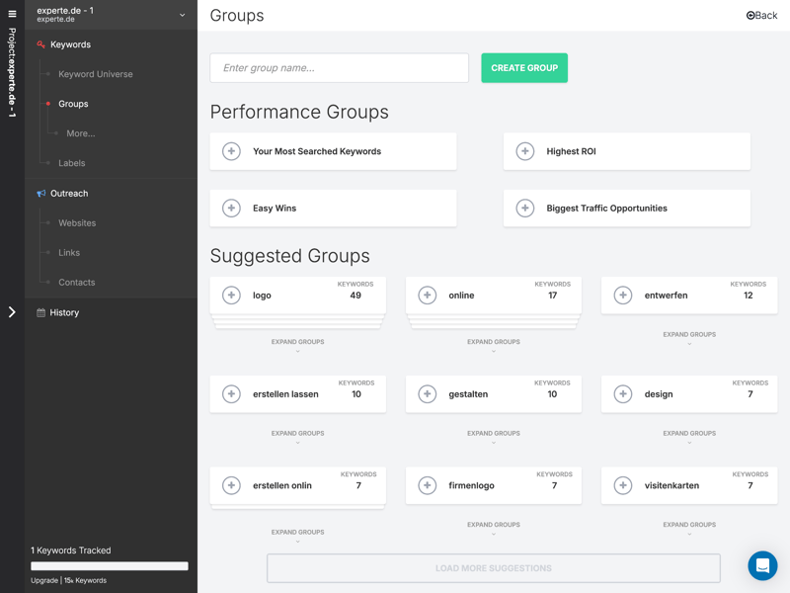Add the 'Highest ROI' group plus icon
The image size is (790, 593).
click(525, 151)
